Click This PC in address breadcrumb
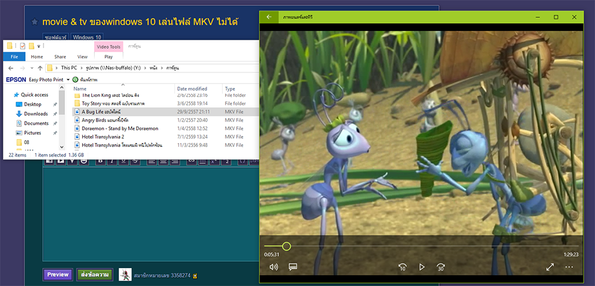 tap(68, 68)
